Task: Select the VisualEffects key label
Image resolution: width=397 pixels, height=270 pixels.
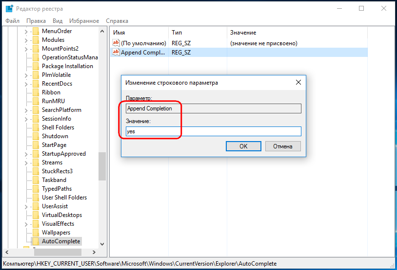Action: click(58, 224)
